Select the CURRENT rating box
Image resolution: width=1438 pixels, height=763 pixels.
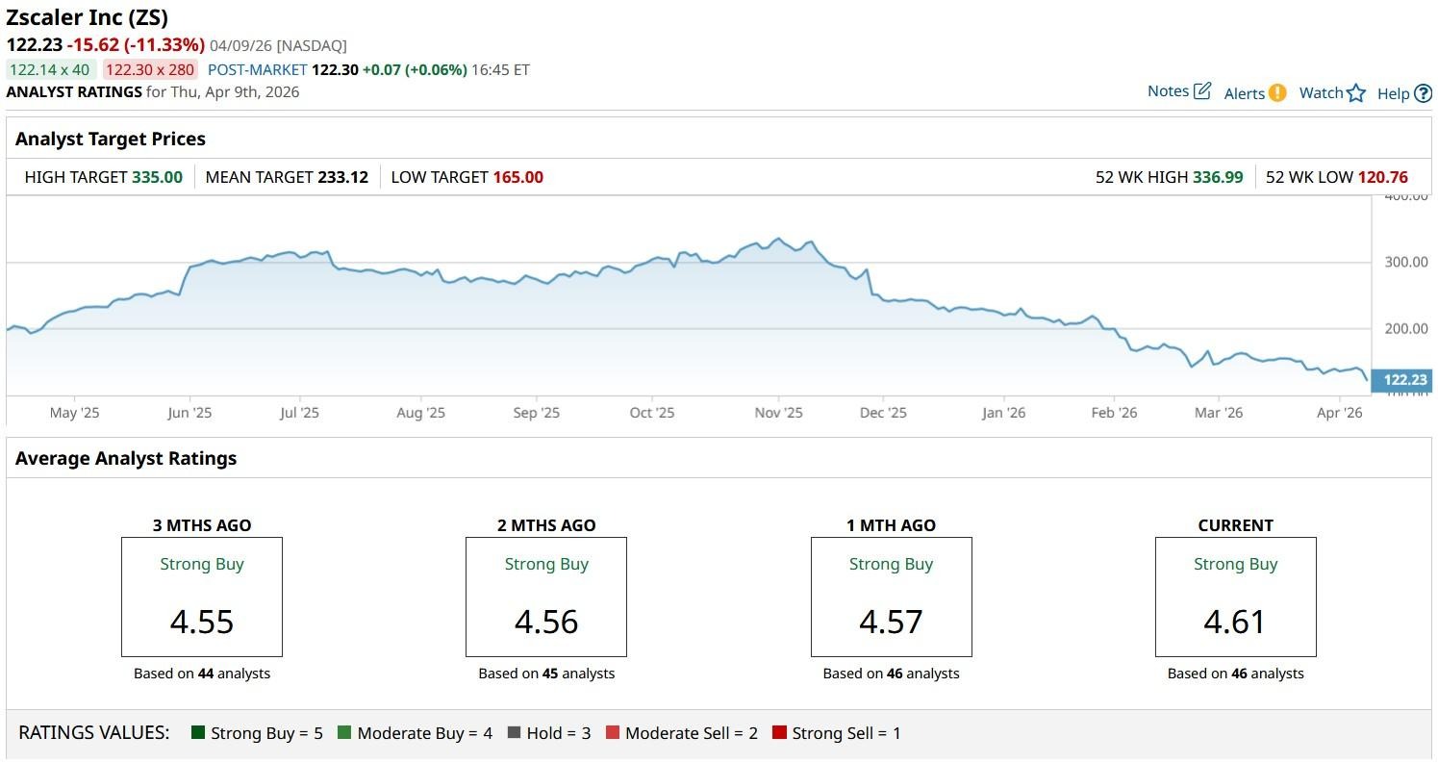pyautogui.click(x=1235, y=597)
